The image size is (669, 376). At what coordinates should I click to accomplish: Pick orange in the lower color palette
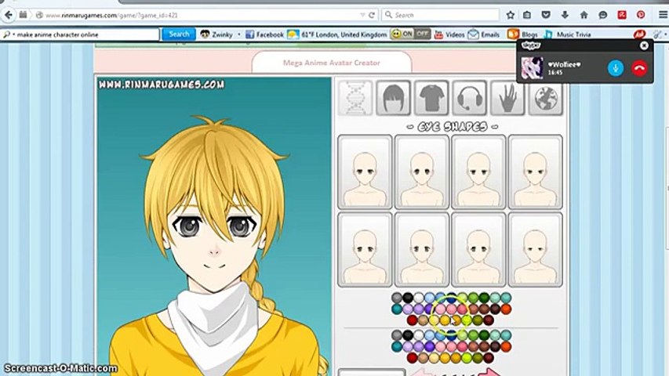point(507,346)
